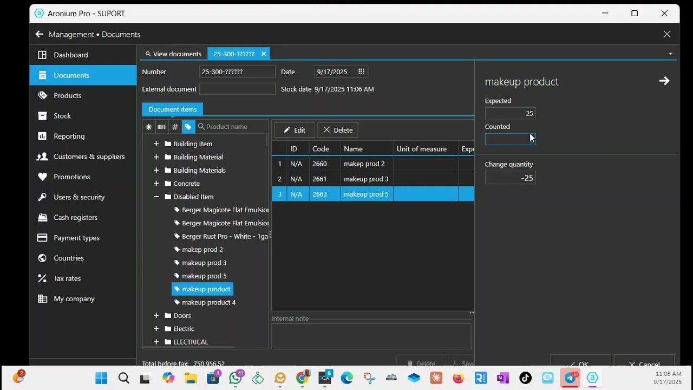The width and height of the screenshot is (693, 390).
Task: Click the Edit button
Action: (x=295, y=130)
